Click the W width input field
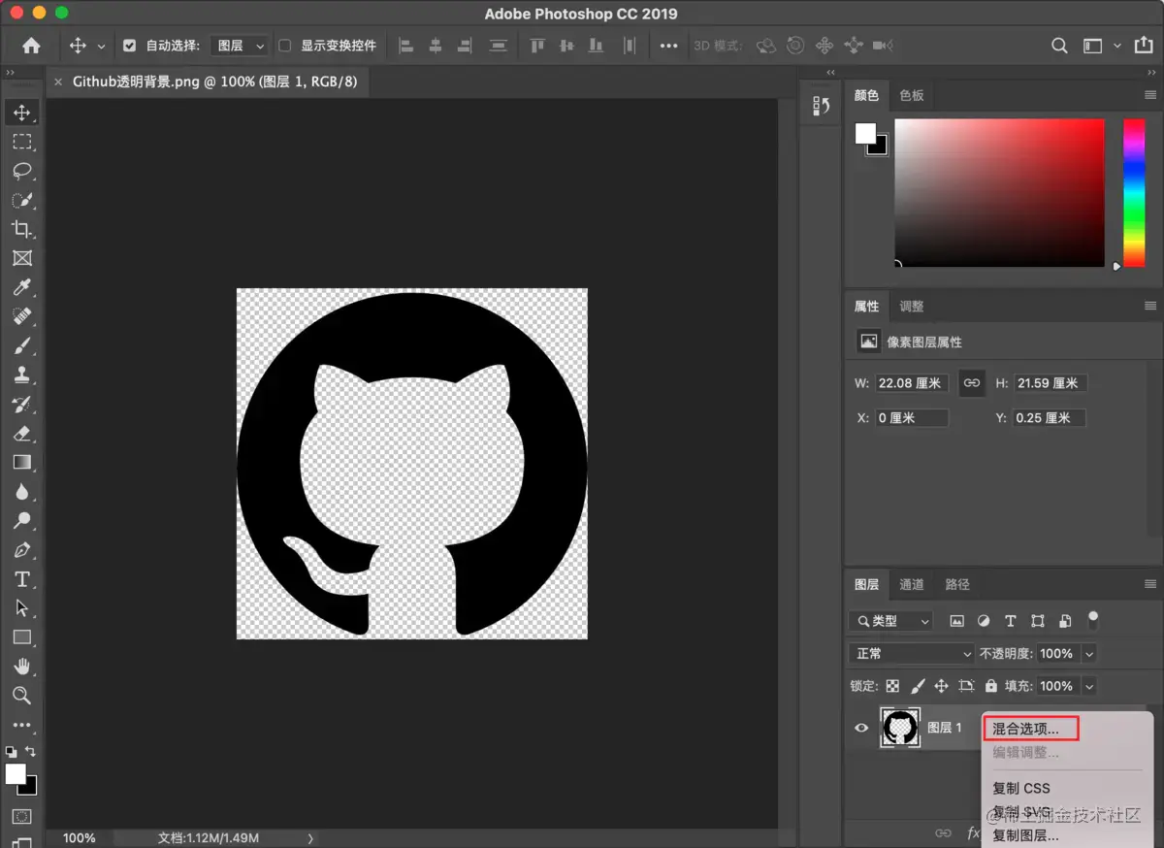Viewport: 1164px width, 848px height. click(x=910, y=383)
